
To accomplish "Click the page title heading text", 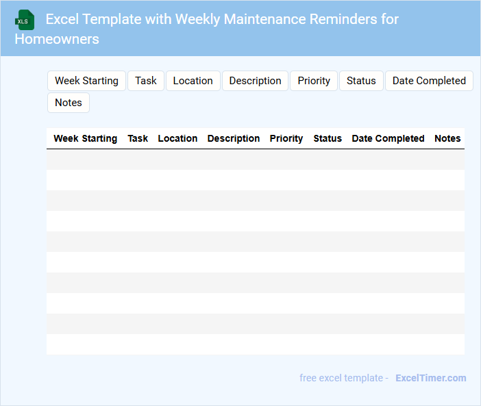I will tap(222, 19).
